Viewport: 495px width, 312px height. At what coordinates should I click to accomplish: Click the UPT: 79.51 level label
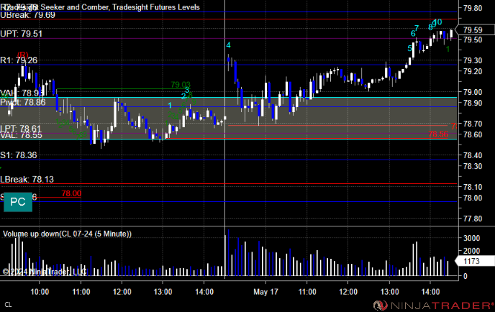(21, 34)
